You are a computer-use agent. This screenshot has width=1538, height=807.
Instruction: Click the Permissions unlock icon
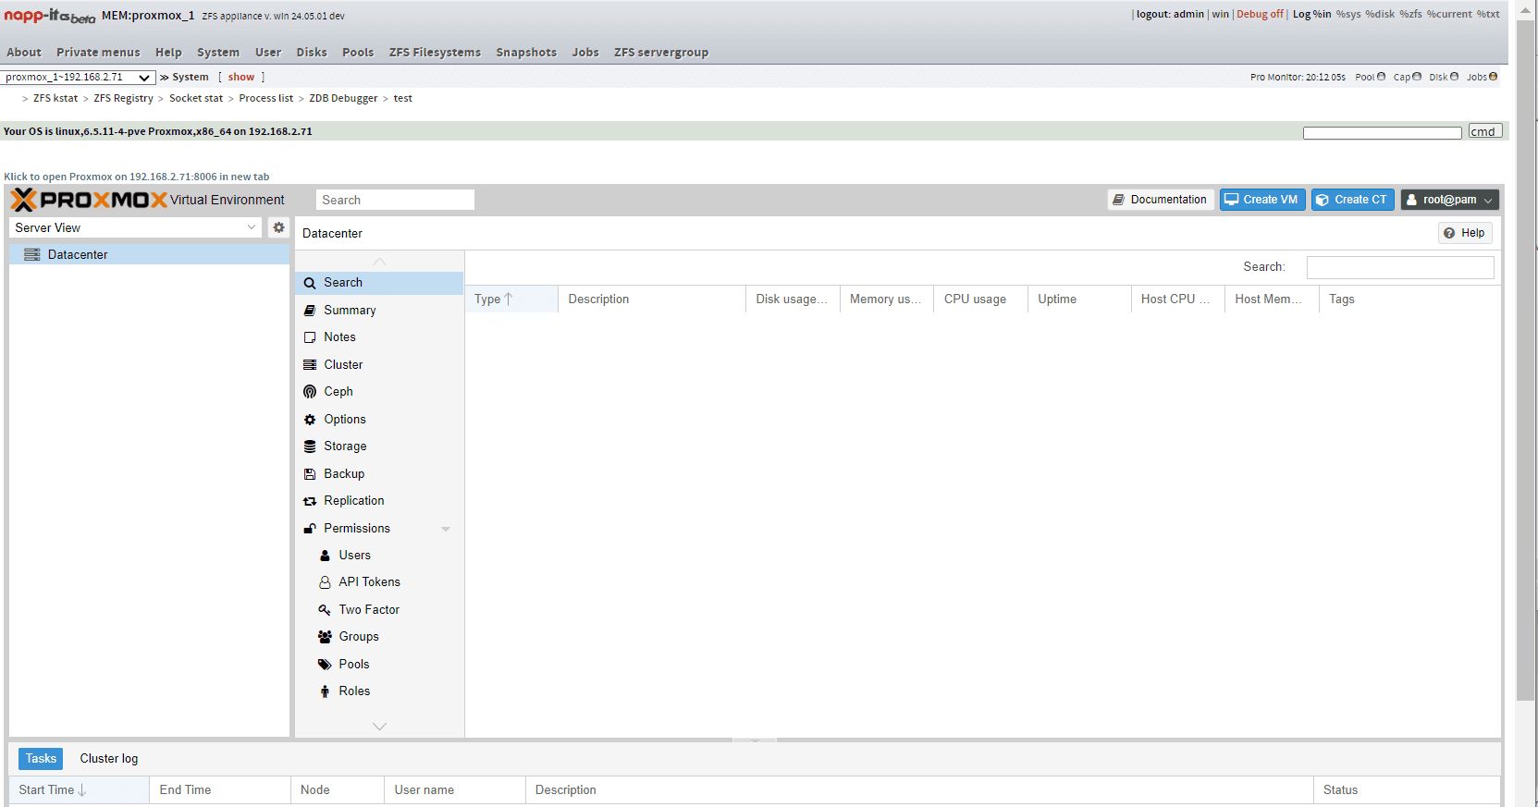(x=310, y=529)
